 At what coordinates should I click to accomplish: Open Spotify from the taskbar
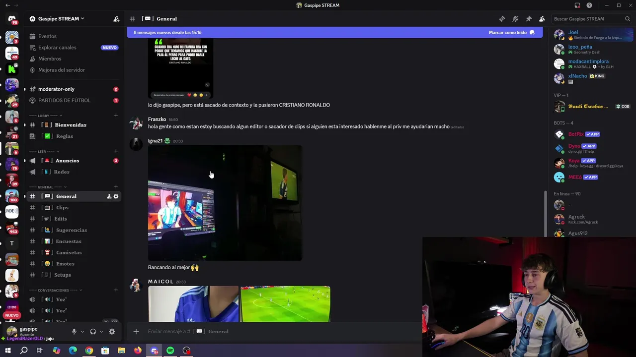(x=170, y=351)
